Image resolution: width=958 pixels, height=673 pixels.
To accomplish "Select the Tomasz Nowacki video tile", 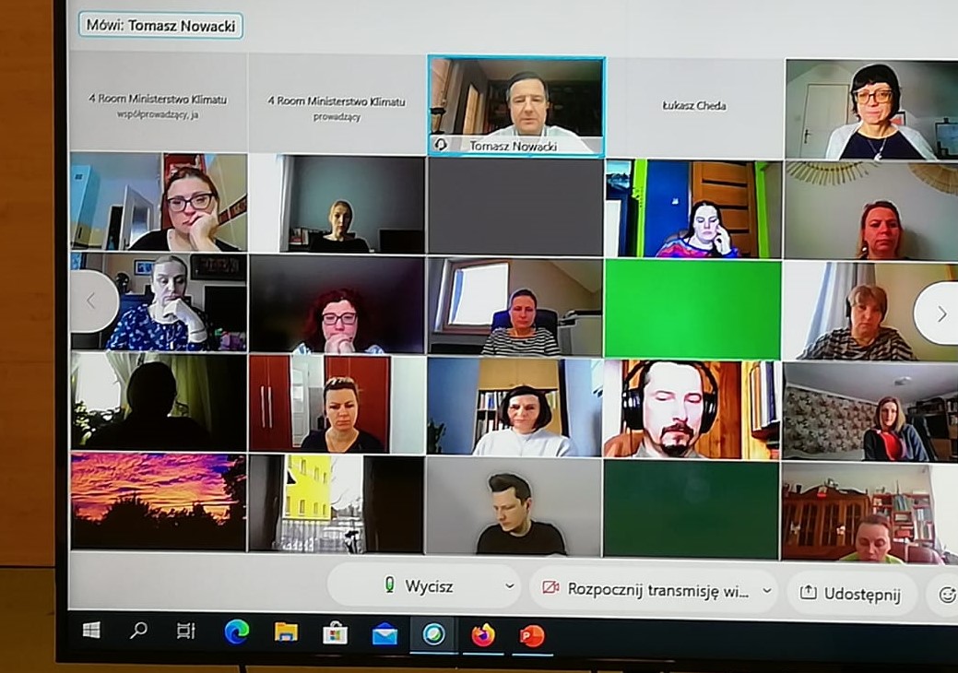I will pos(516,106).
